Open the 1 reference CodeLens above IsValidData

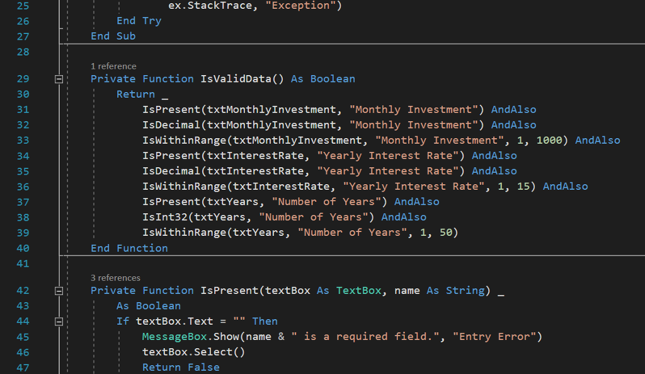point(113,66)
